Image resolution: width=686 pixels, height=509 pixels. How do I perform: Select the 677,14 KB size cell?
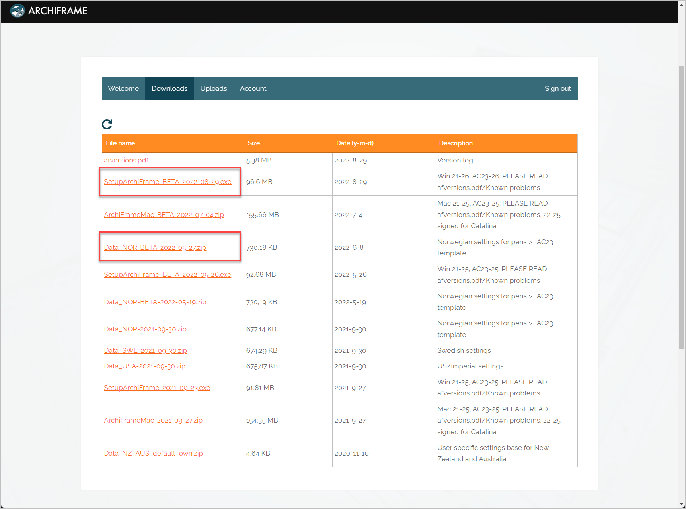(x=288, y=329)
